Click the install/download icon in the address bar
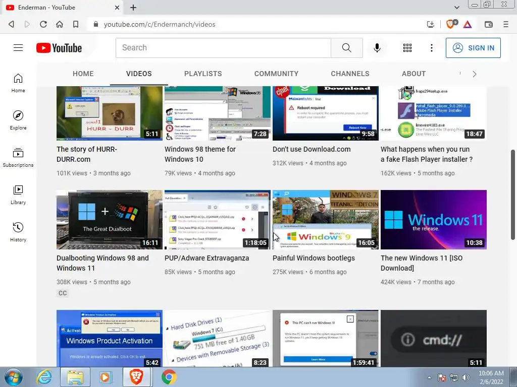Screen dimensions: 517x387 430,24
